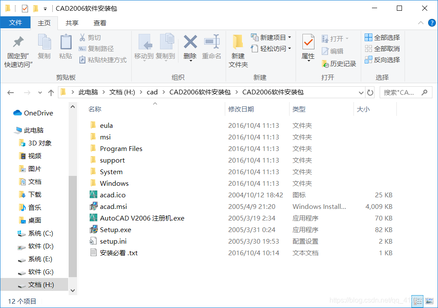438x308 pixels.
Task: Sort by Date modified (修改日期) column
Action: (x=241, y=109)
